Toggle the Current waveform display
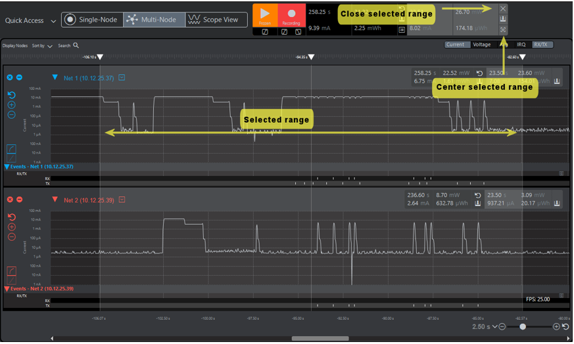Screen dimensions: 574x344 click(x=455, y=45)
